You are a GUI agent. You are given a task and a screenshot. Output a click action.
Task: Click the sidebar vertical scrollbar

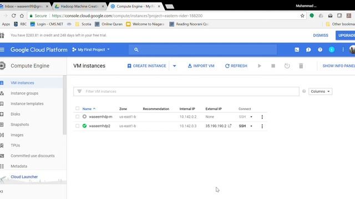click(65, 105)
